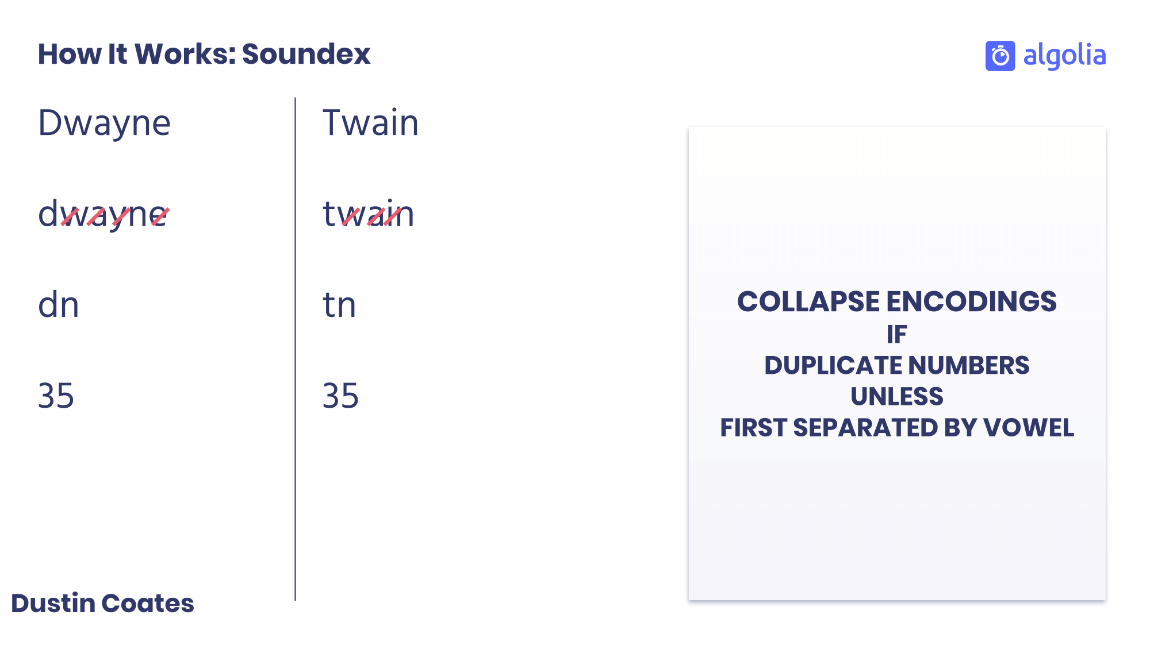Click the algolia wordmark text
The height and width of the screenshot is (646, 1150).
tap(1064, 56)
